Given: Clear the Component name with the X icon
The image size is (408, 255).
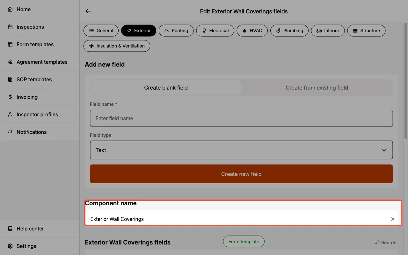Looking at the screenshot, I should point(392,219).
